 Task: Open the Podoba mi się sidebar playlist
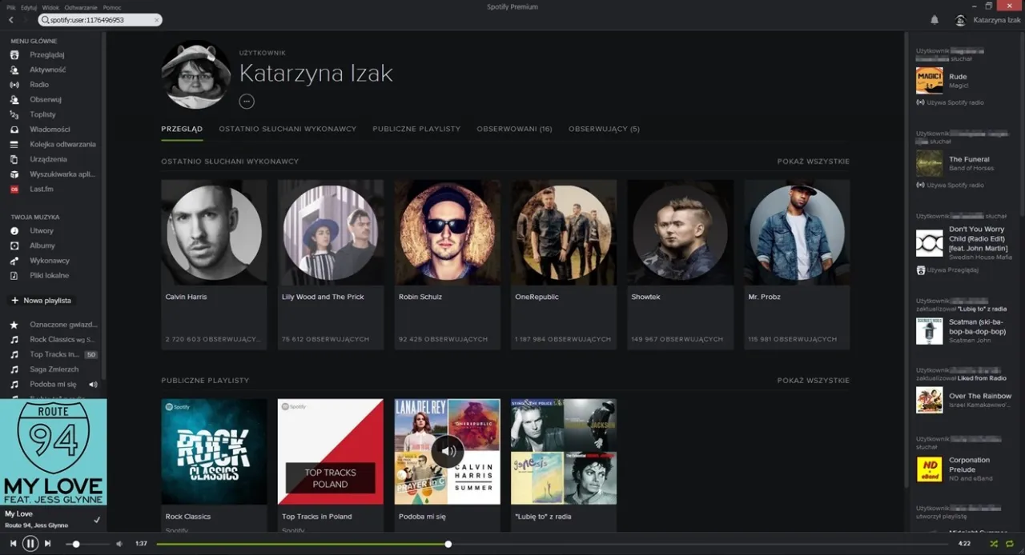click(53, 385)
